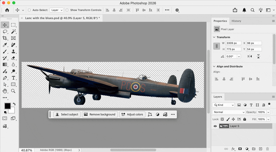Select the Move tool in the toolbox
276x152 pixels.
pos(5,25)
